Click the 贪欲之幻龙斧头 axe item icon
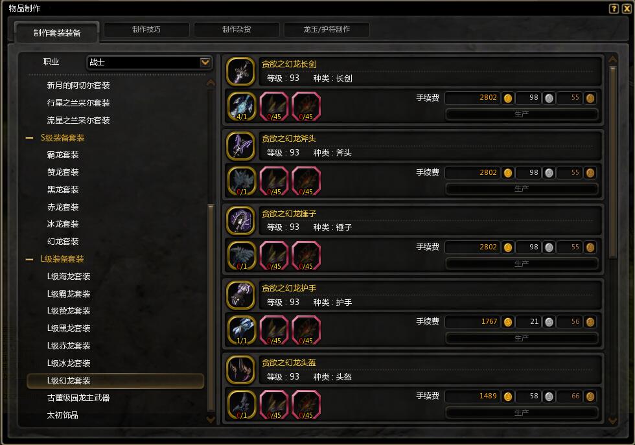 pyautogui.click(x=241, y=146)
